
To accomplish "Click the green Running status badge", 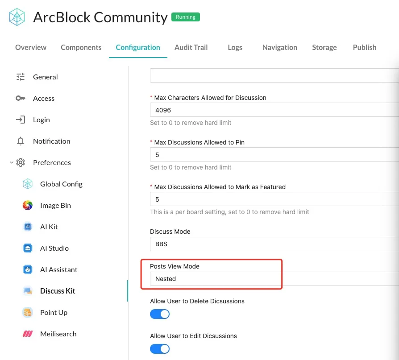I will click(186, 17).
